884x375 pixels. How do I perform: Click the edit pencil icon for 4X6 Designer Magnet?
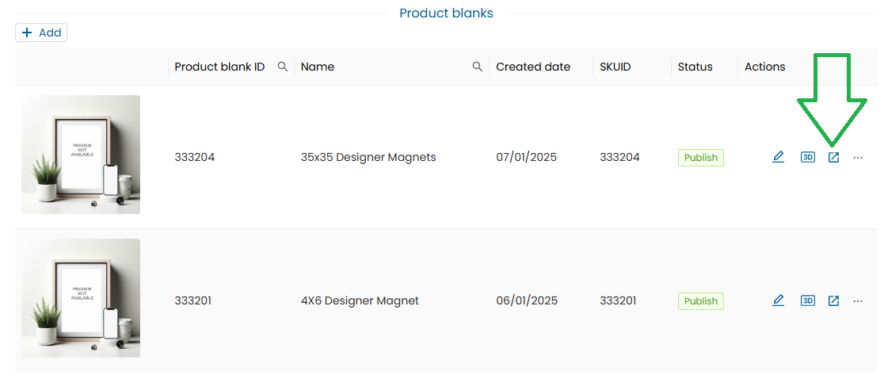click(778, 300)
